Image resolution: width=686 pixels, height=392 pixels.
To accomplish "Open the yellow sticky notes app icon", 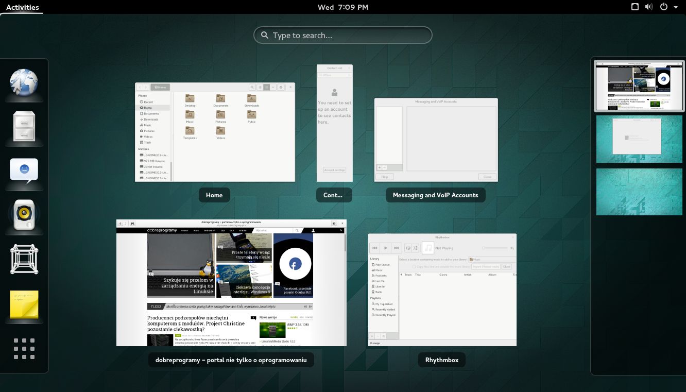I will click(x=24, y=304).
